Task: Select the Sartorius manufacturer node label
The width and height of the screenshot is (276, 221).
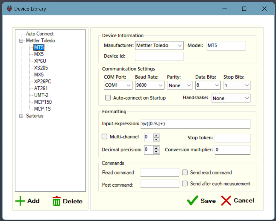Action: [35, 116]
